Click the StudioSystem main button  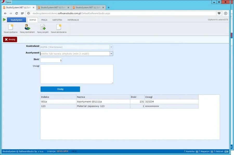(16, 20)
